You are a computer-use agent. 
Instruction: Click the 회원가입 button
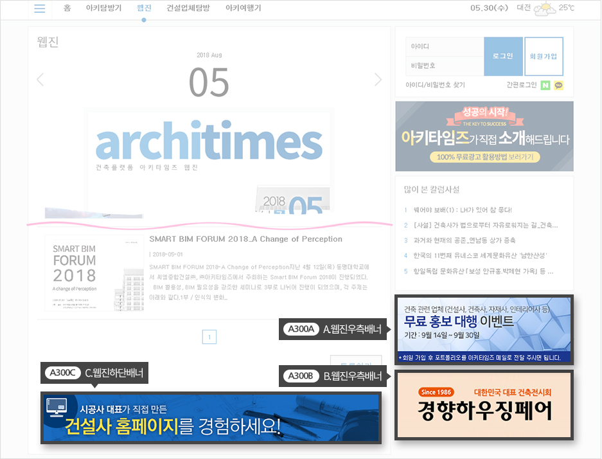pos(544,57)
